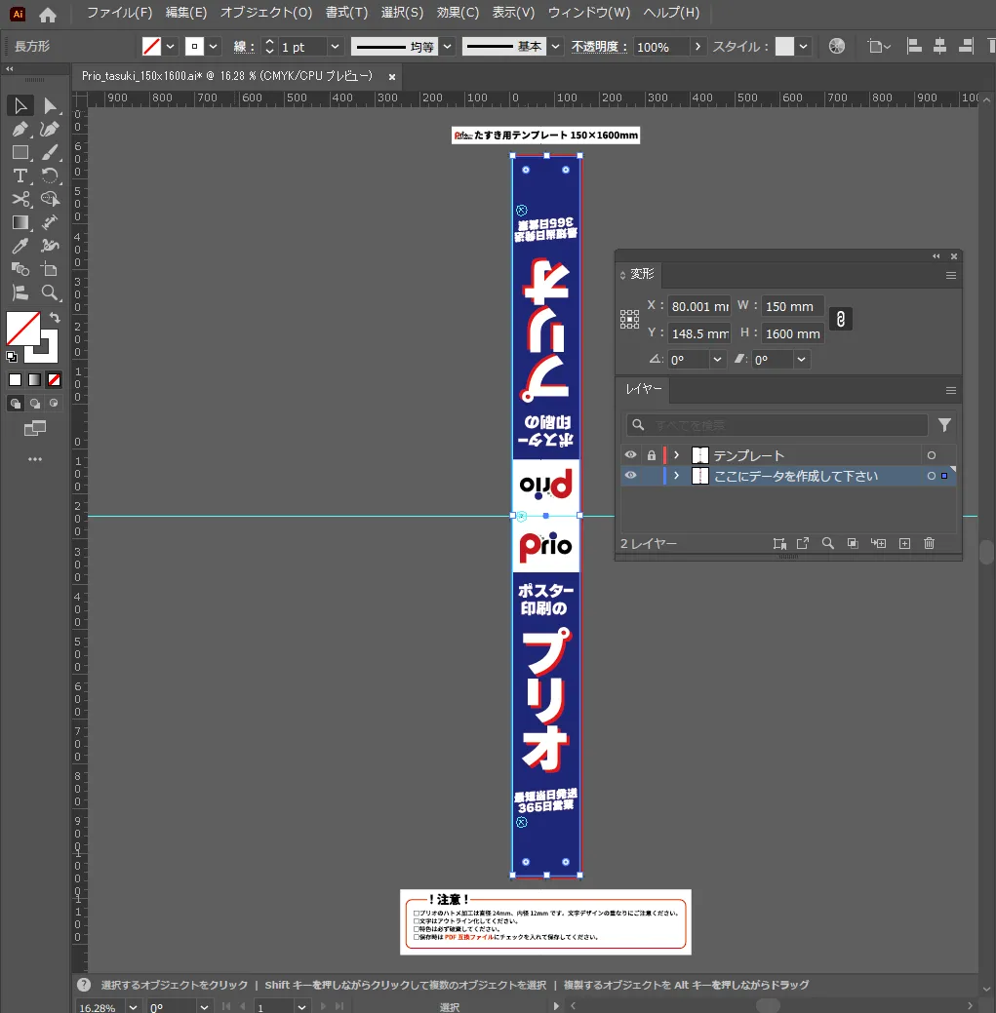
Task: Select the Type tool
Action: (20, 175)
